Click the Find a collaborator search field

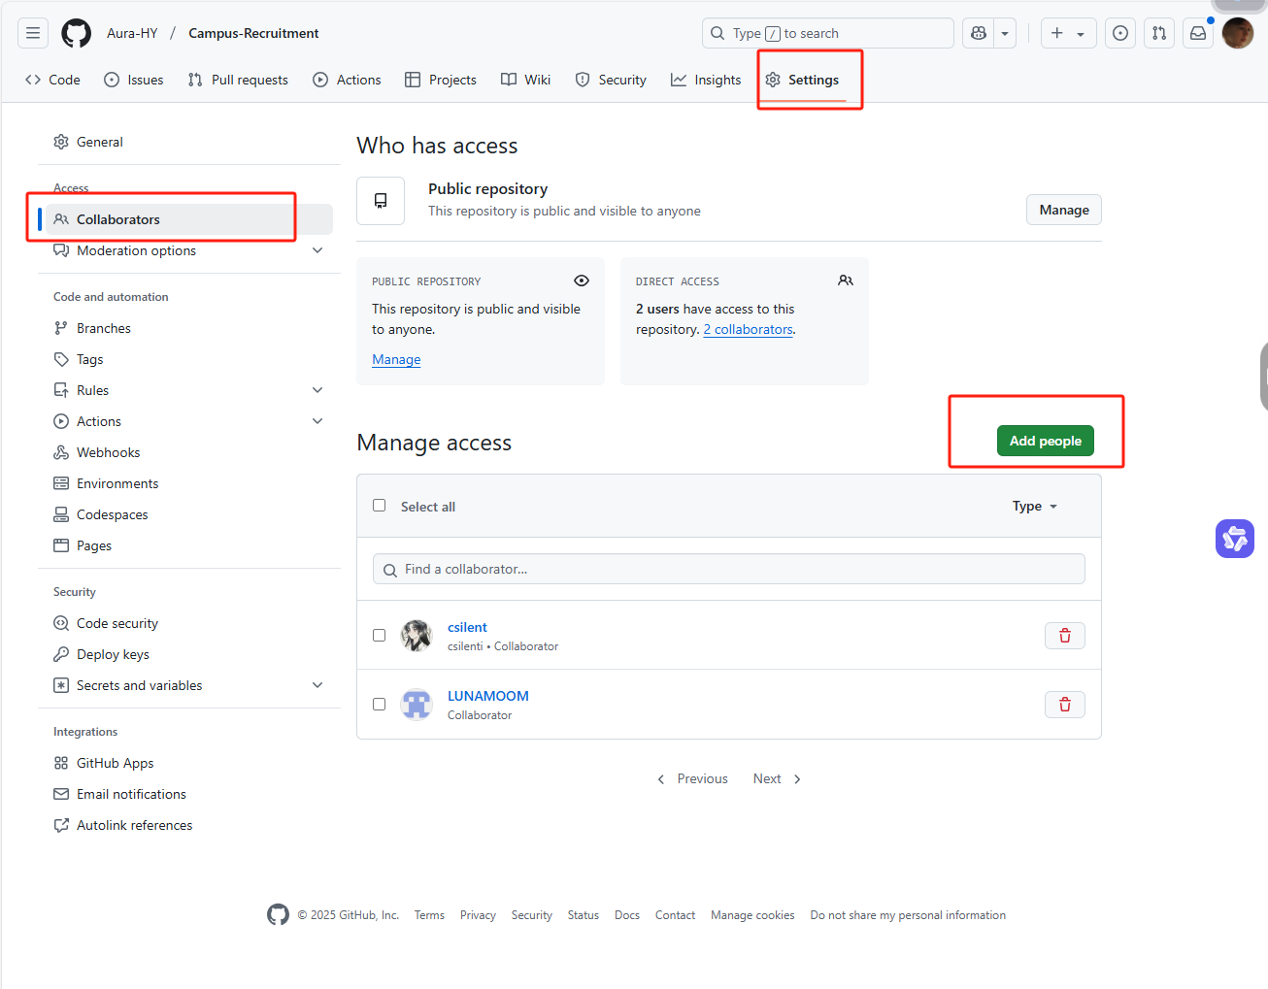(729, 569)
